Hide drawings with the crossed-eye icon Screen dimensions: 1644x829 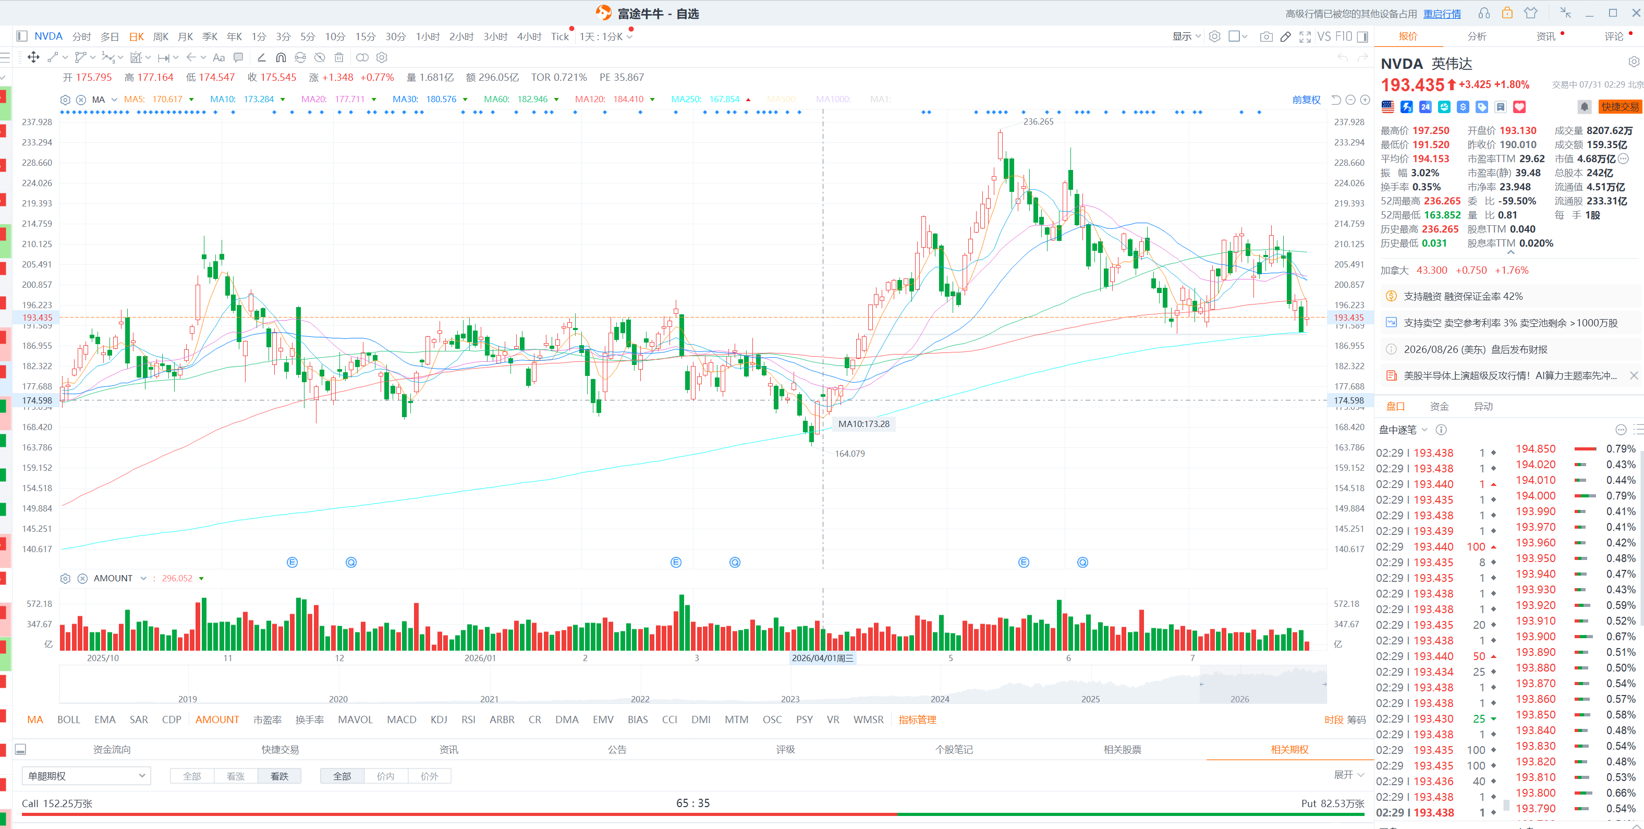(x=320, y=57)
